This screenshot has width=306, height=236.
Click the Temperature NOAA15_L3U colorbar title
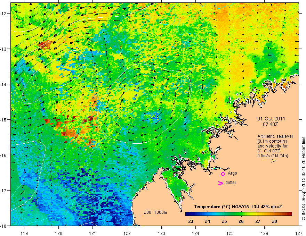click(238, 207)
